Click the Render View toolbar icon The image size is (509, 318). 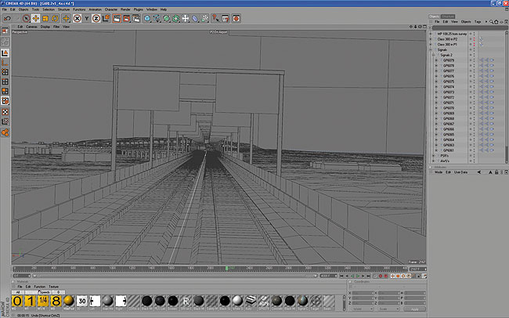[x=116, y=19]
